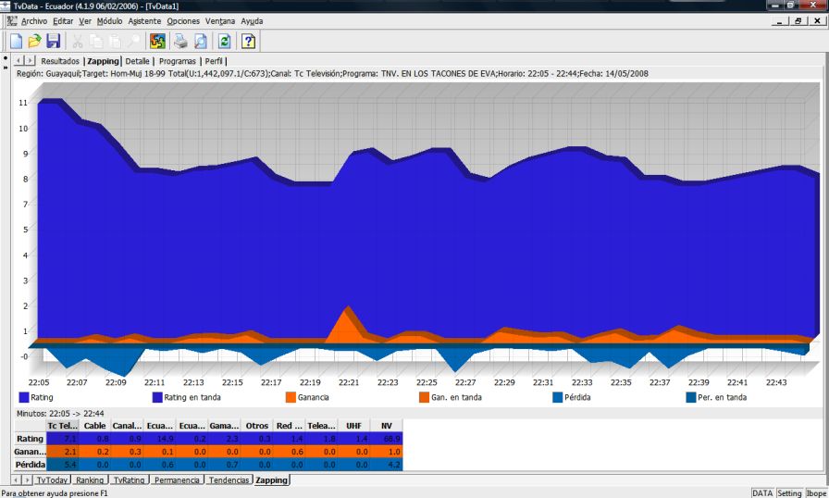Select the Red ... column header
Screen dimensions: 829x498
[x=290, y=426]
